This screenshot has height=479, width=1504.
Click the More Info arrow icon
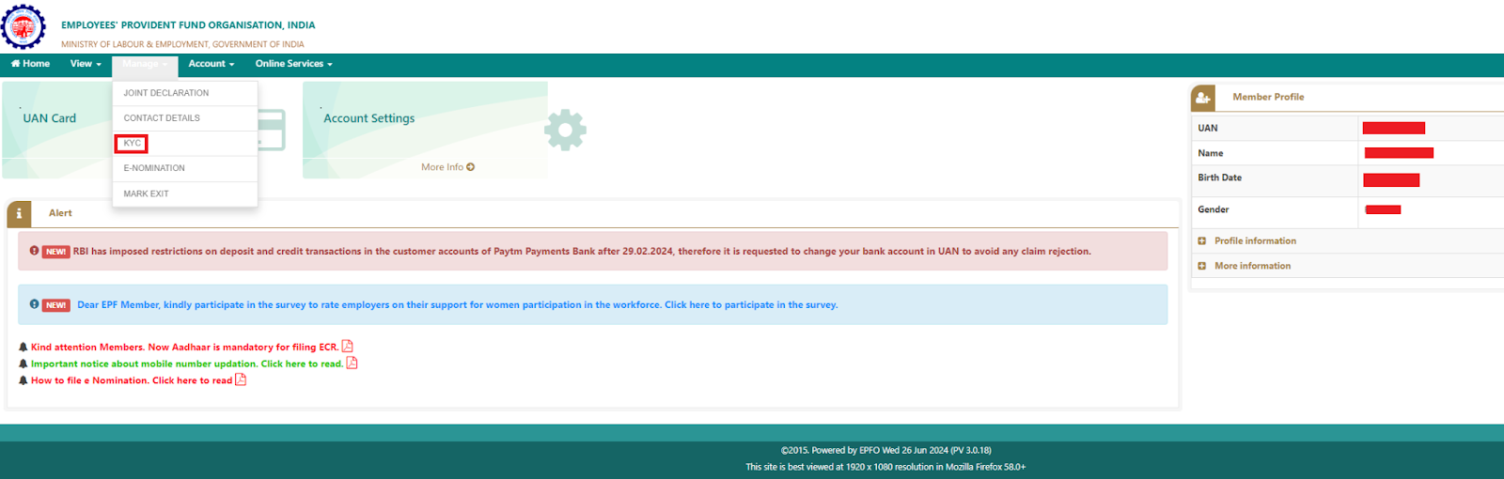(x=470, y=167)
